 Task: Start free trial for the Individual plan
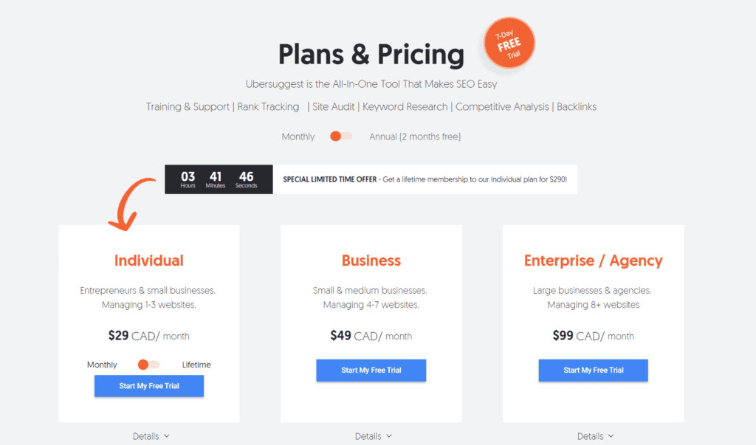tap(149, 386)
